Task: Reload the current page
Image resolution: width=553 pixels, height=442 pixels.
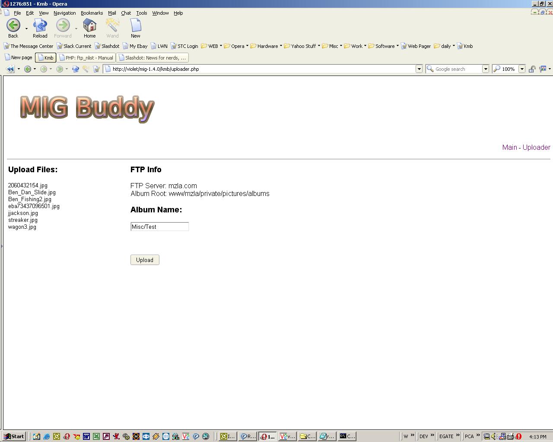Action: 40,28
